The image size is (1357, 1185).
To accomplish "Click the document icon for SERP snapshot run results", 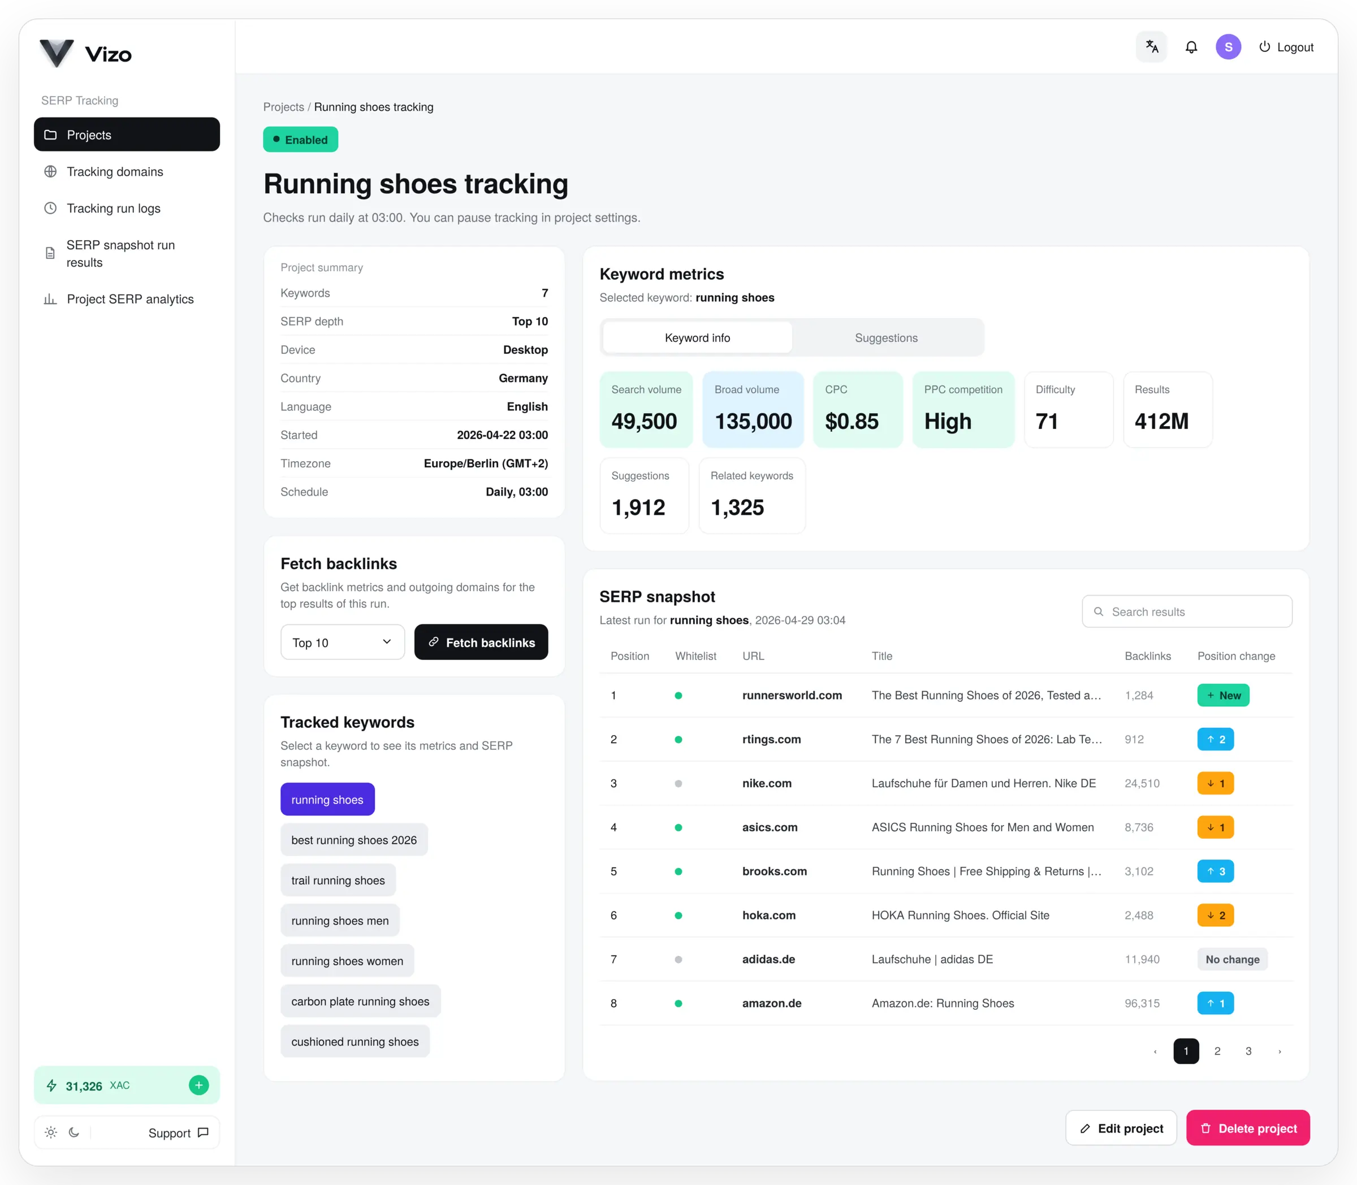I will [50, 254].
